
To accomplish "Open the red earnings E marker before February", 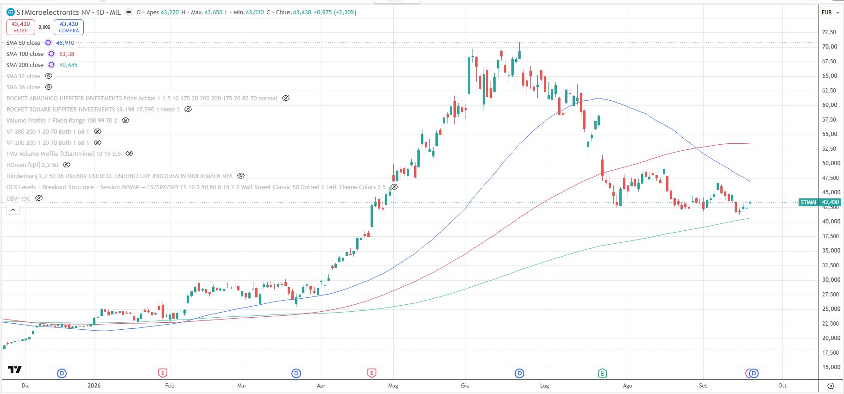I will [x=162, y=373].
